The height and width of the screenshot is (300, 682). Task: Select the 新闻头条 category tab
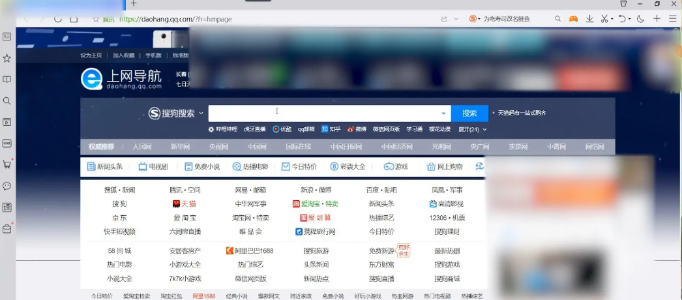tap(105, 167)
